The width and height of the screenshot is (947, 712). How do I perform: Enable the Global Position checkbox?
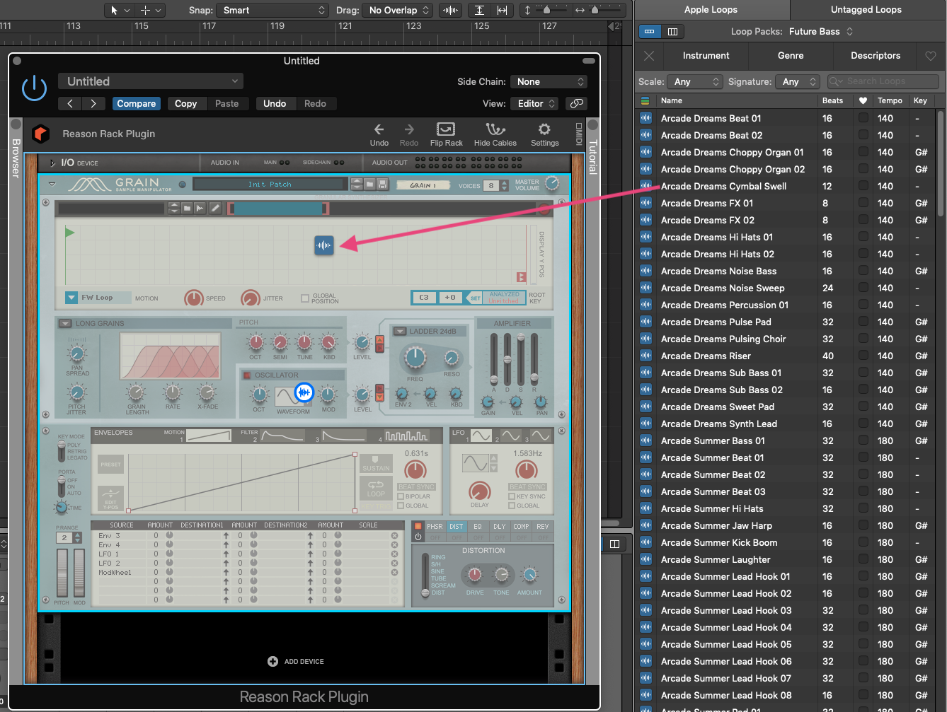point(304,298)
